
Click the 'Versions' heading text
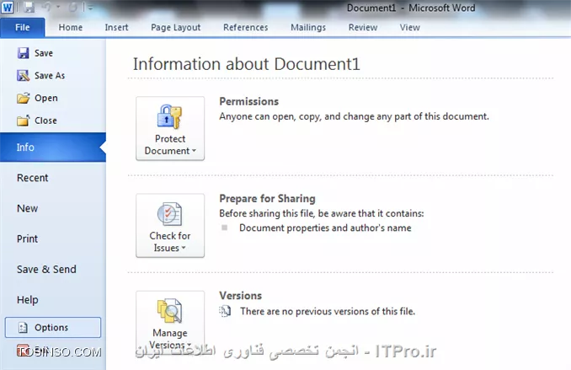click(x=240, y=296)
